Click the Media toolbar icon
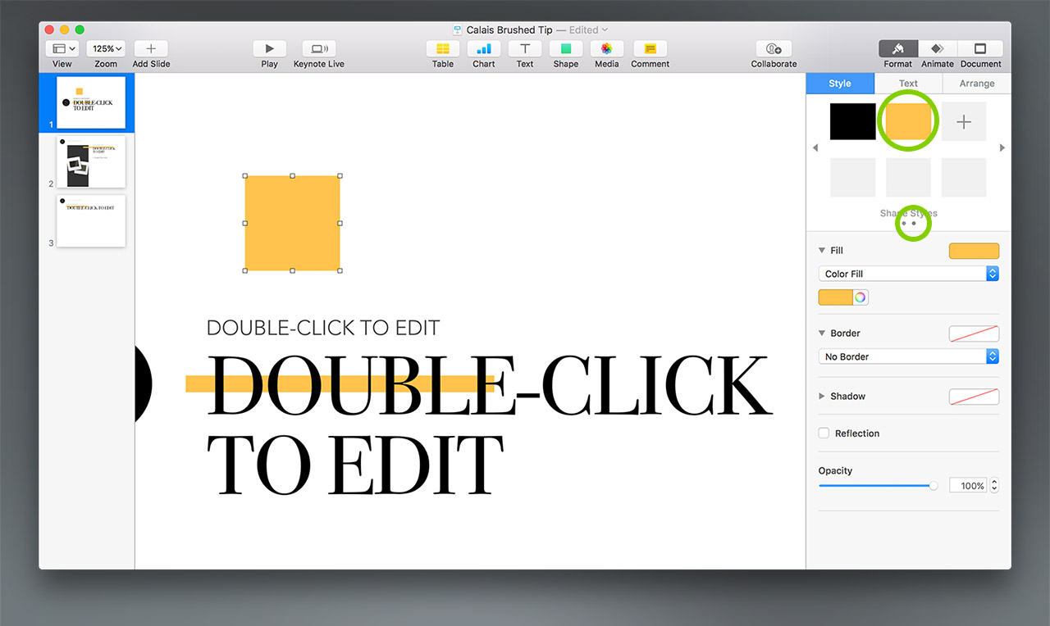This screenshot has height=626, width=1050. click(607, 49)
